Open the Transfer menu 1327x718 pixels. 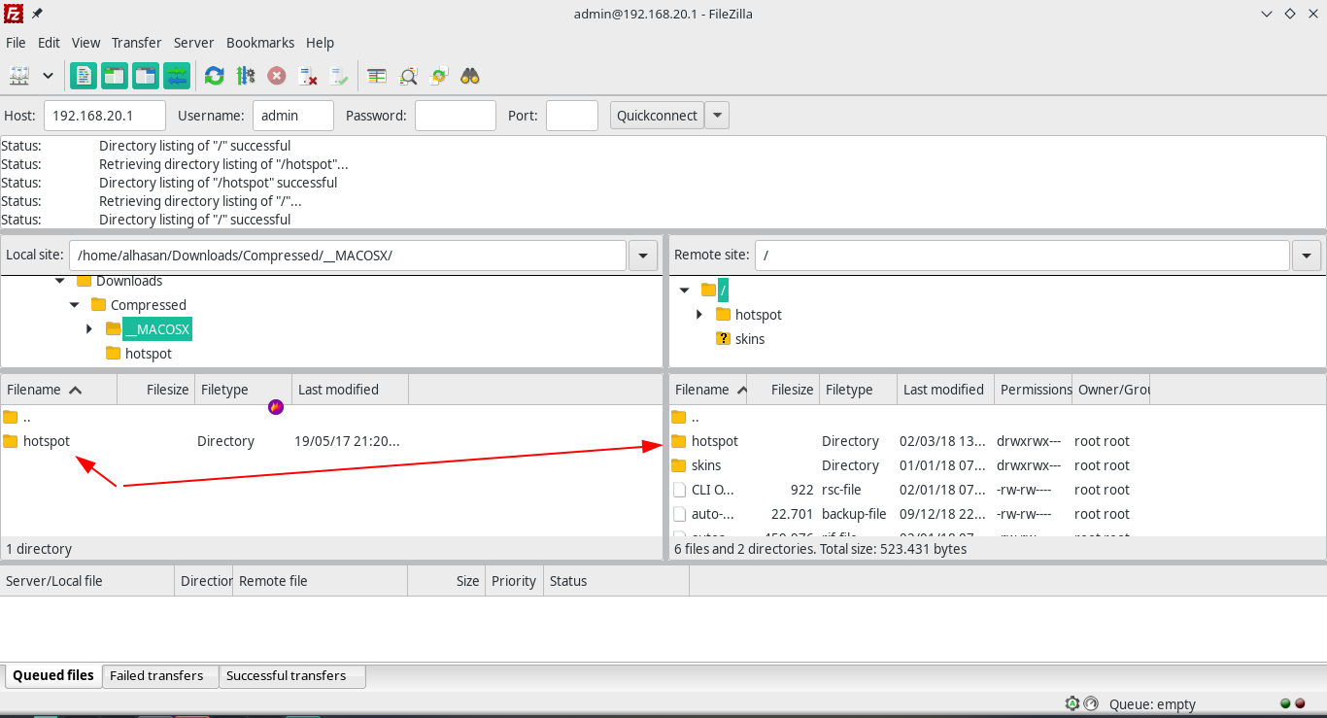click(x=136, y=42)
